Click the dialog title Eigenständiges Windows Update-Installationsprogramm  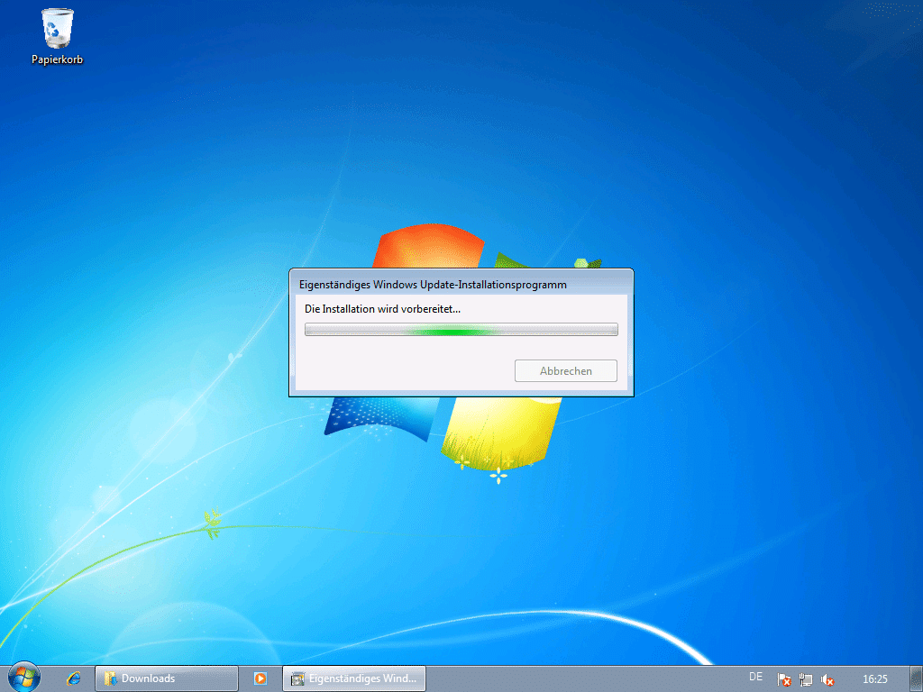point(433,285)
